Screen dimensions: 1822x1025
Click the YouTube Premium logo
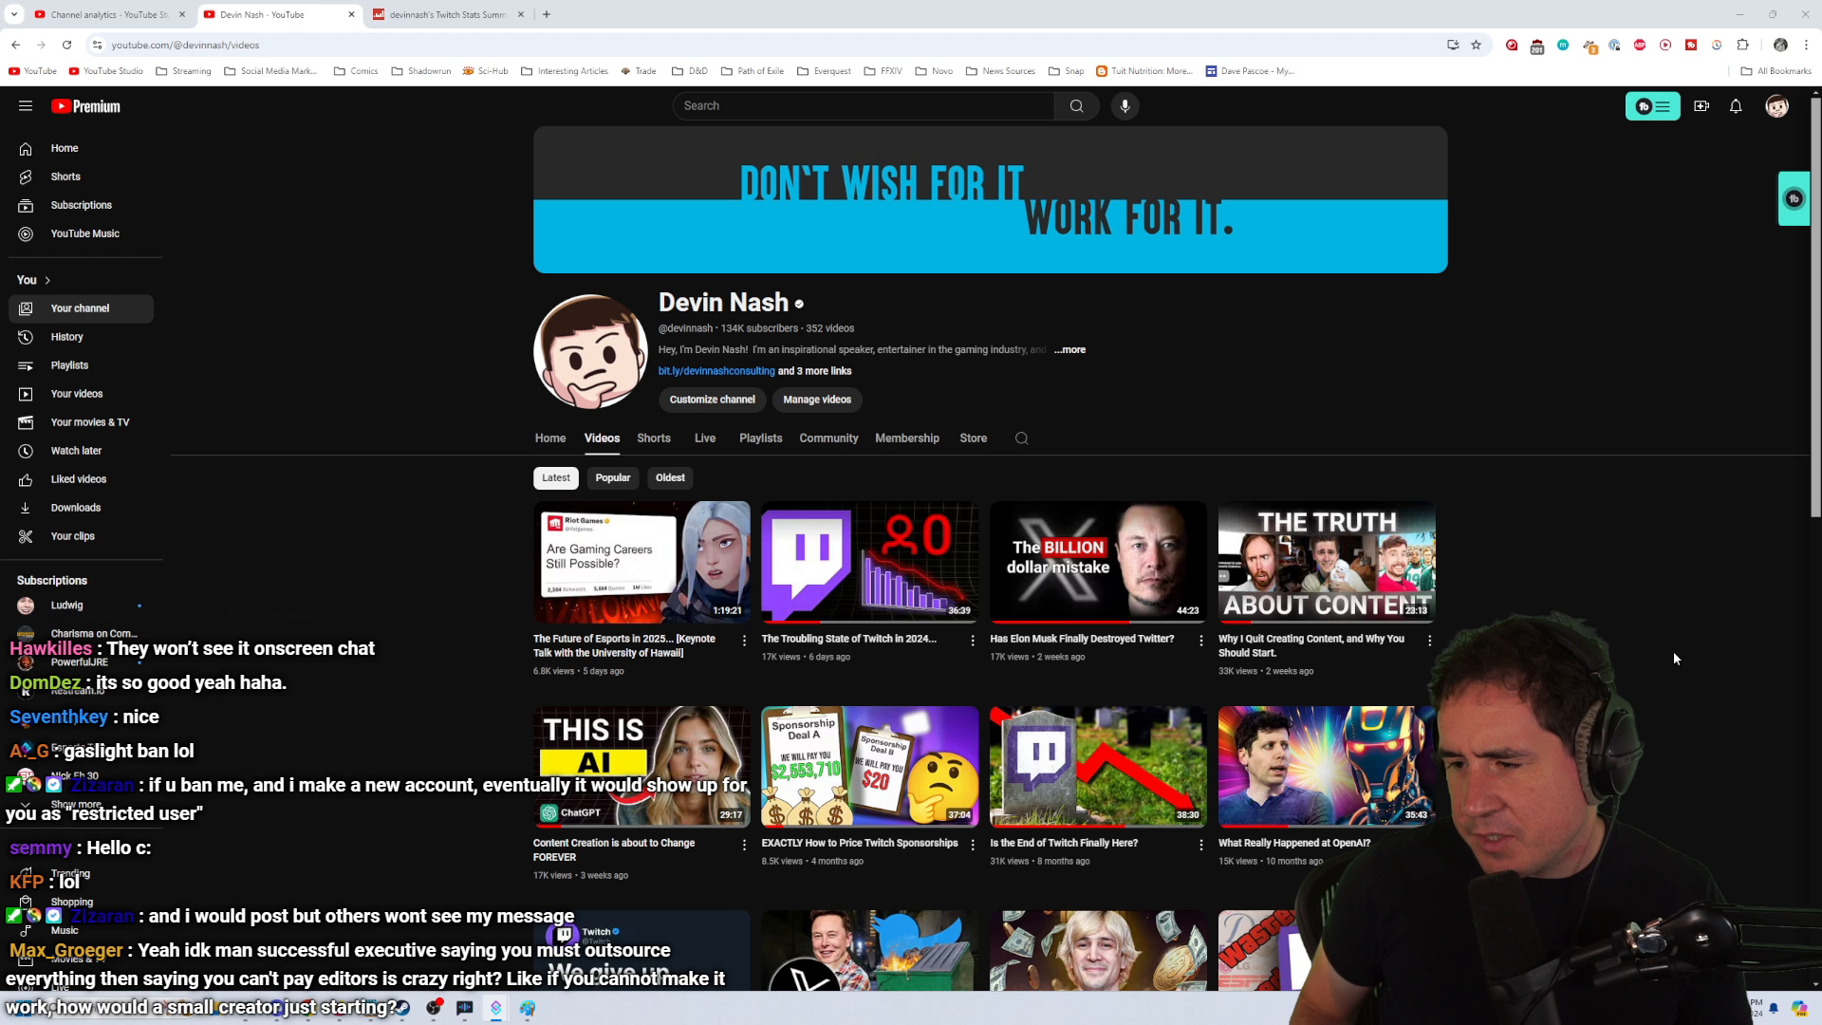pos(85,105)
